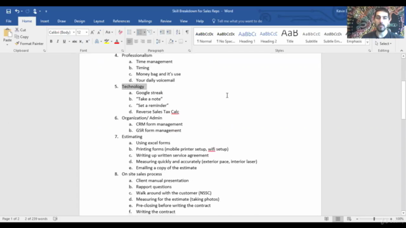
Task: Click the zoom slider handle
Action: [x=374, y=219]
